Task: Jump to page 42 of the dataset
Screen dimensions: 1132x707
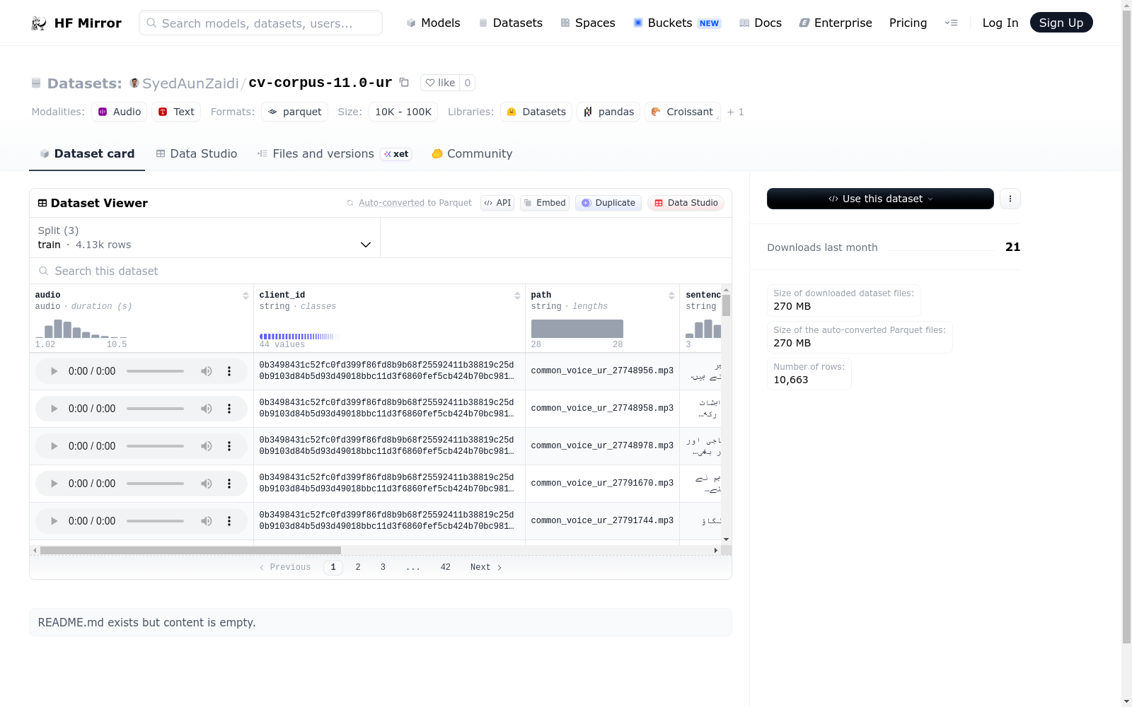Action: (446, 567)
